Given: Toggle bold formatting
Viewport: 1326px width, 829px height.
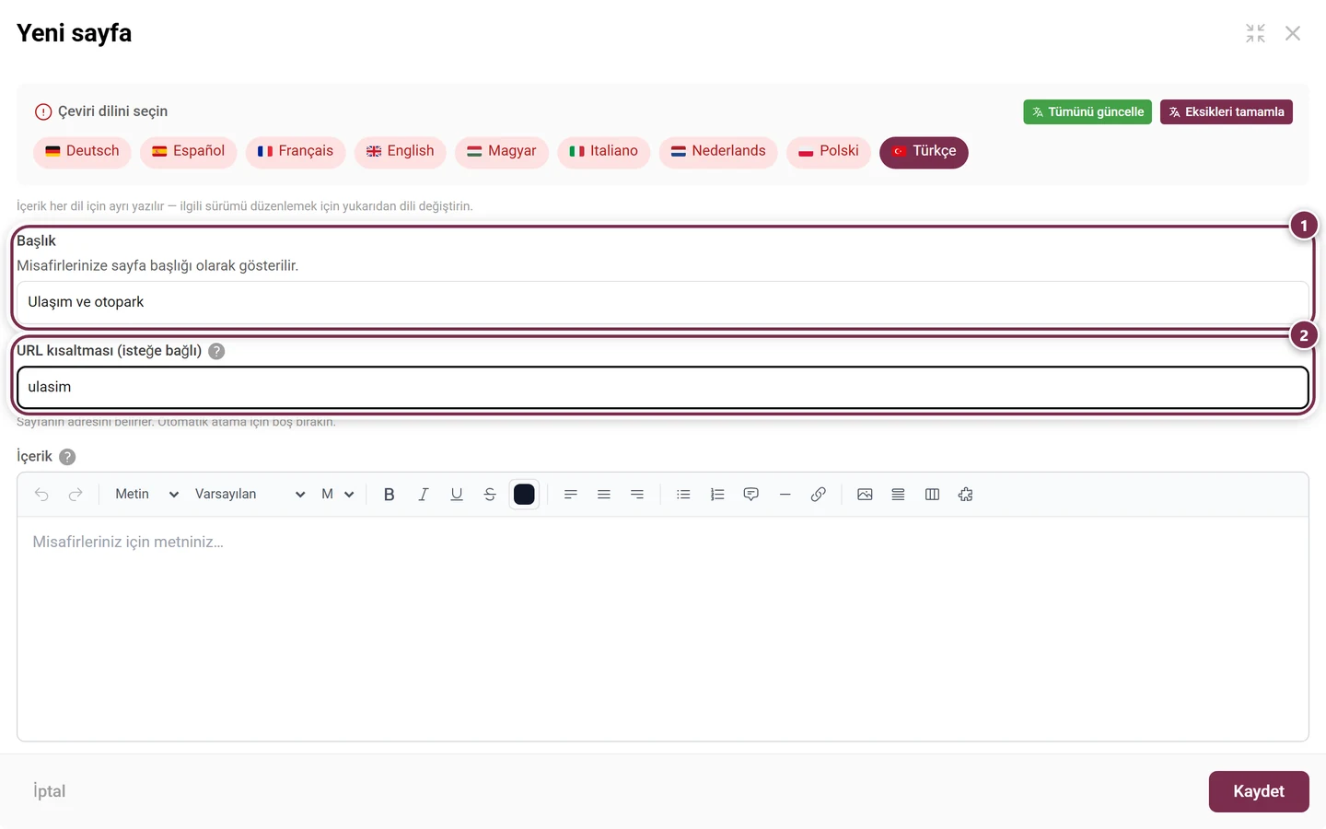Looking at the screenshot, I should (390, 495).
